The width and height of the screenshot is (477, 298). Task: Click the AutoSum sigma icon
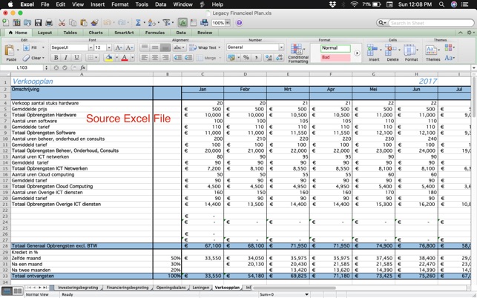138,23
